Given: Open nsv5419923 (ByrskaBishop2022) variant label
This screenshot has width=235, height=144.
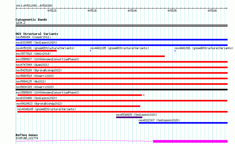Looking at the screenshot, I should [x=39, y=104].
